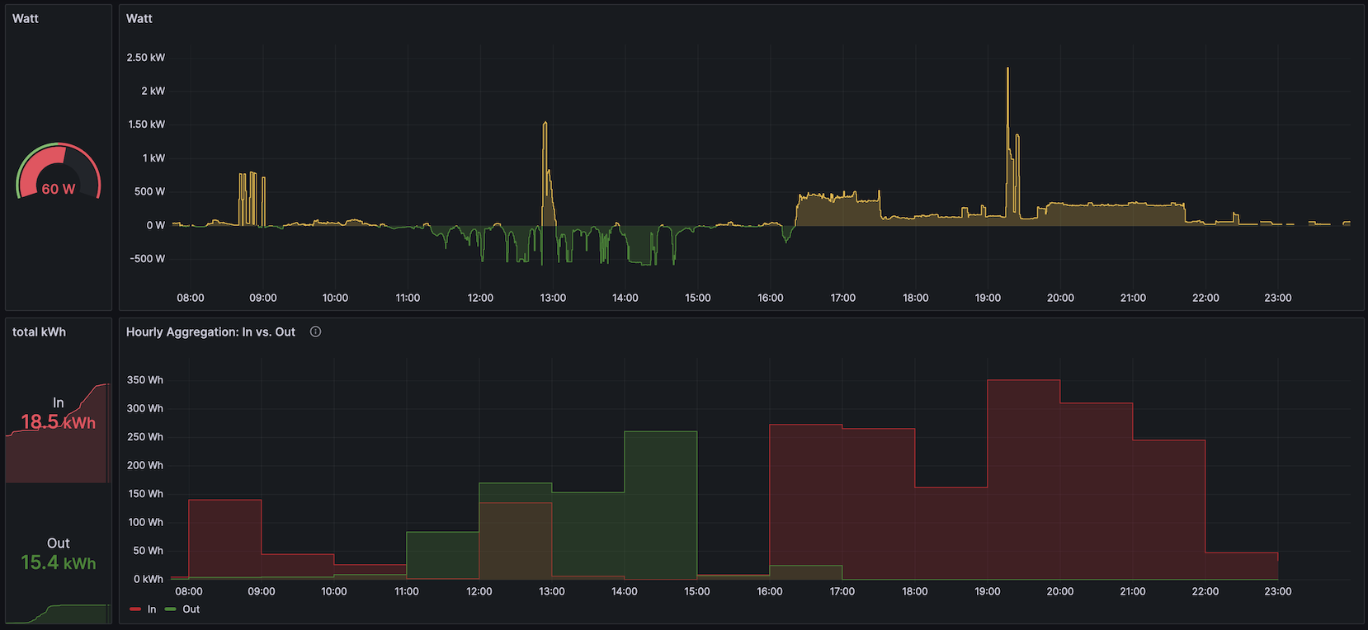Click 16:00 on the Watt chart time axis
The image size is (1368, 630).
771,298
